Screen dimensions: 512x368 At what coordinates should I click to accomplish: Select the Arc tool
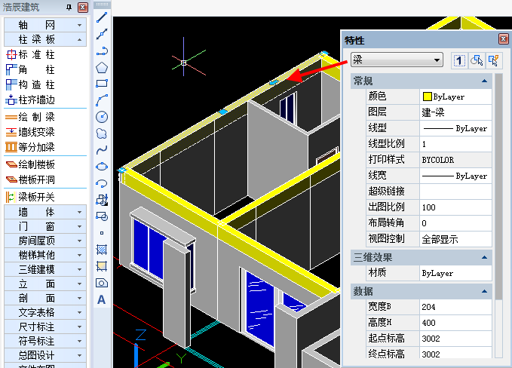click(x=102, y=100)
